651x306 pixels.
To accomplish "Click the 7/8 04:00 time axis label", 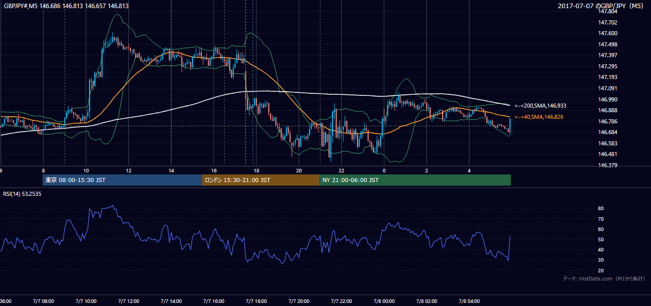I will tap(470, 301).
